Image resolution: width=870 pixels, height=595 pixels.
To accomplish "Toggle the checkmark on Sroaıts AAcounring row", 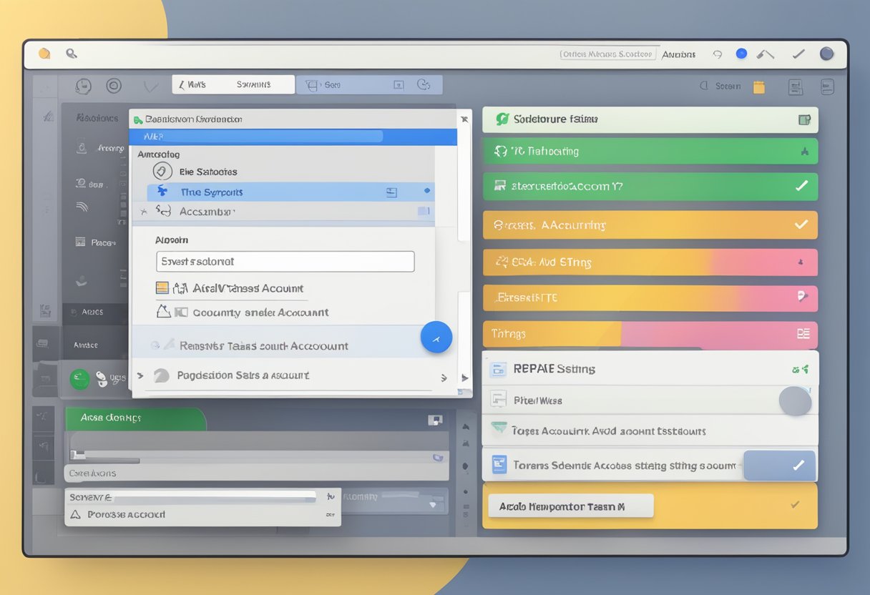I will pos(801,225).
